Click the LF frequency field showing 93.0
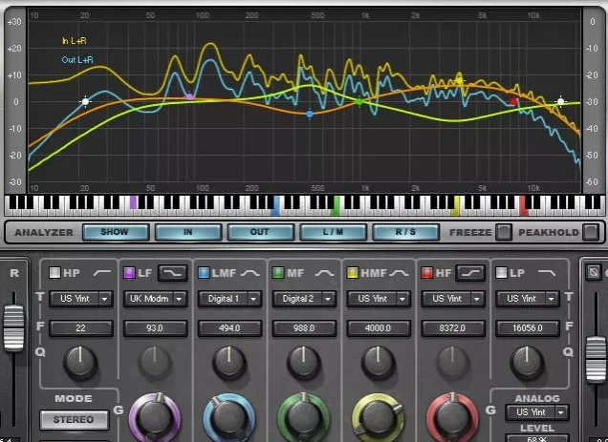Screen dimensions: 608x442 156,328
